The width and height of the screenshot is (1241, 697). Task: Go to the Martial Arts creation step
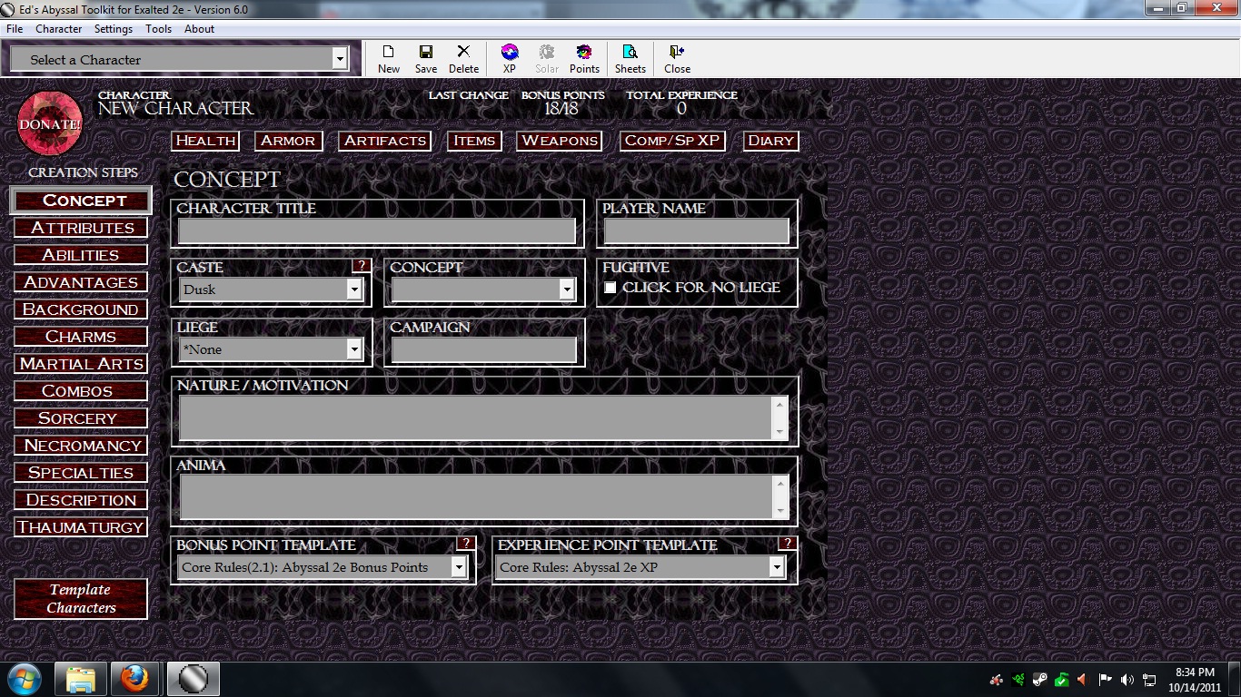(x=82, y=364)
